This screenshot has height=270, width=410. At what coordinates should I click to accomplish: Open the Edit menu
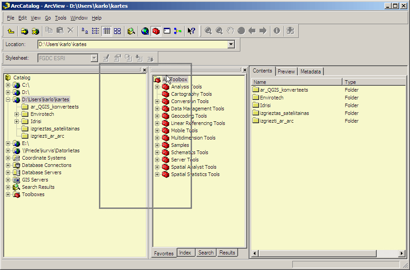coord(22,18)
